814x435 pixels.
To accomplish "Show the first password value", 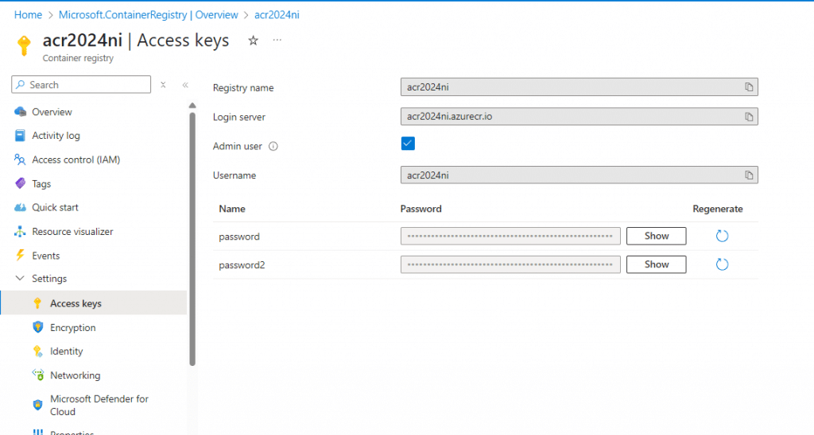I will tap(656, 236).
